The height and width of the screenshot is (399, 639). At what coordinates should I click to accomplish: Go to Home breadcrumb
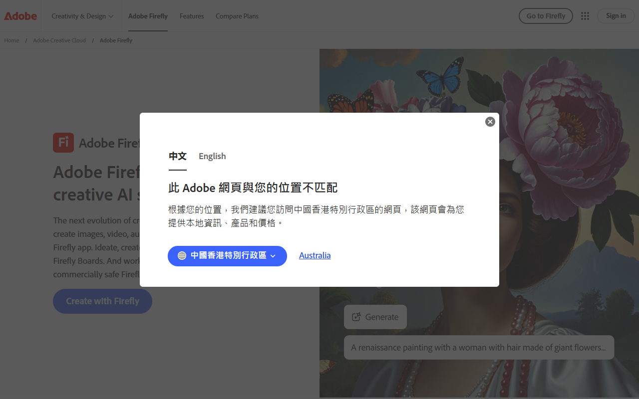(x=11, y=40)
